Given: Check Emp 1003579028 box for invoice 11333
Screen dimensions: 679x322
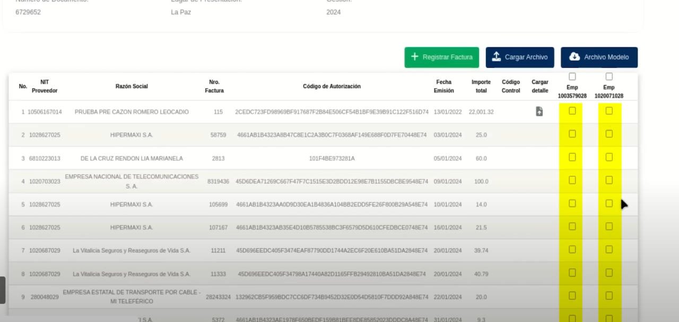Looking at the screenshot, I should click(572, 273).
